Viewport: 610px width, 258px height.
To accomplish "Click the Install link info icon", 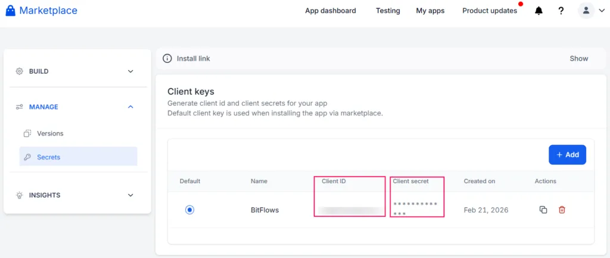I will coord(167,59).
